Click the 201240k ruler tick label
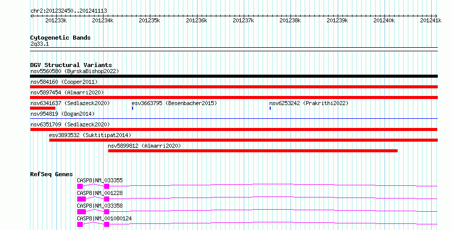The height and width of the screenshot is (230, 452). [384, 20]
